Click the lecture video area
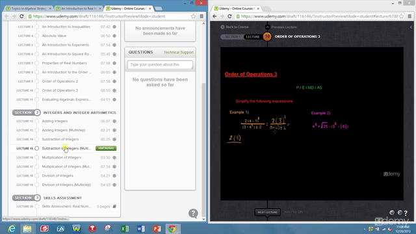 coord(312,123)
